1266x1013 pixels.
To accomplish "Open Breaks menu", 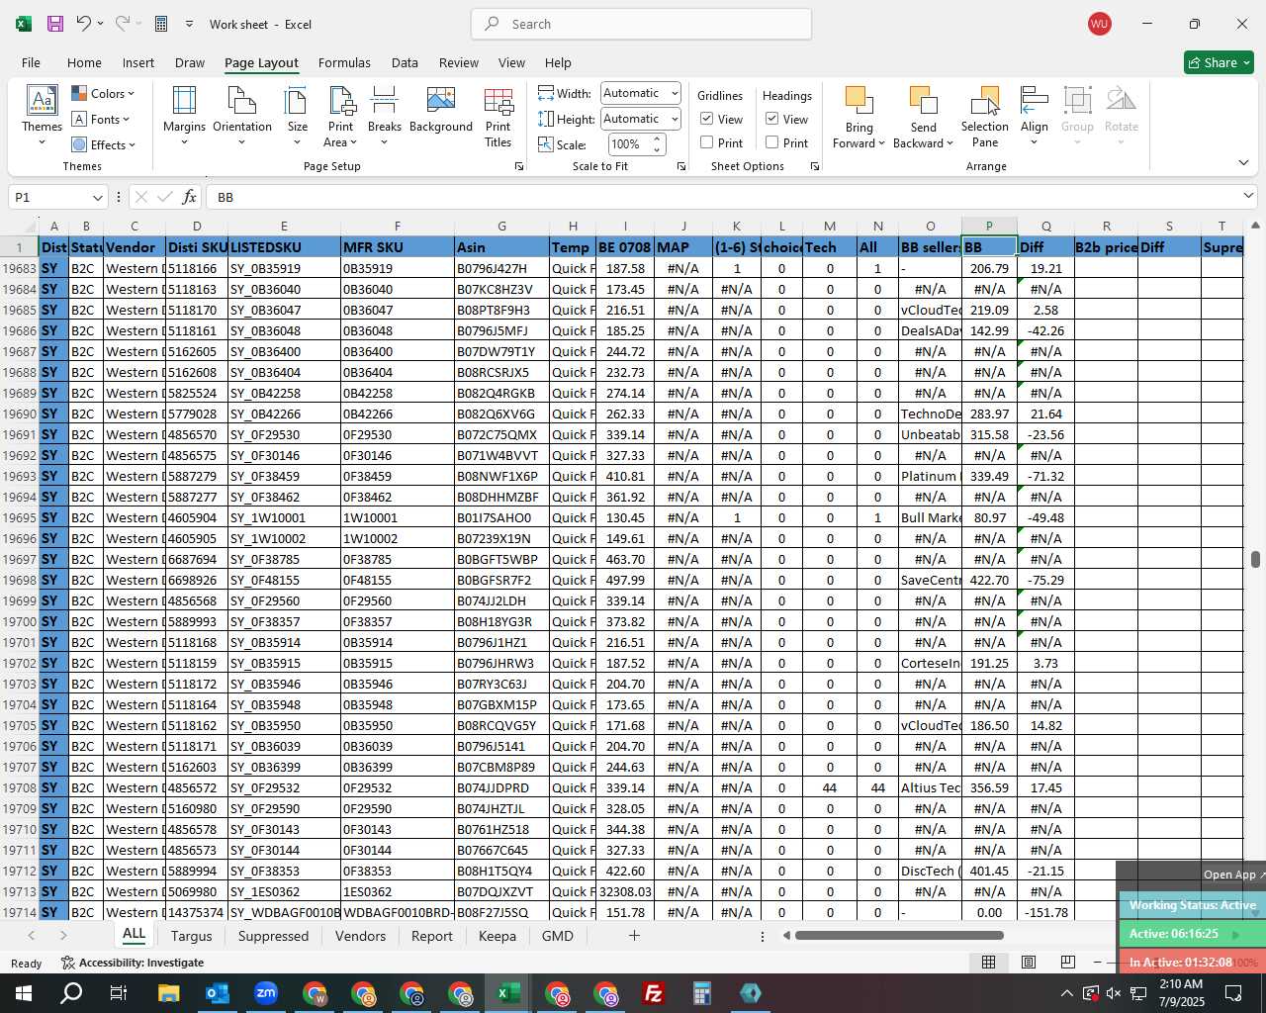I will tap(385, 117).
